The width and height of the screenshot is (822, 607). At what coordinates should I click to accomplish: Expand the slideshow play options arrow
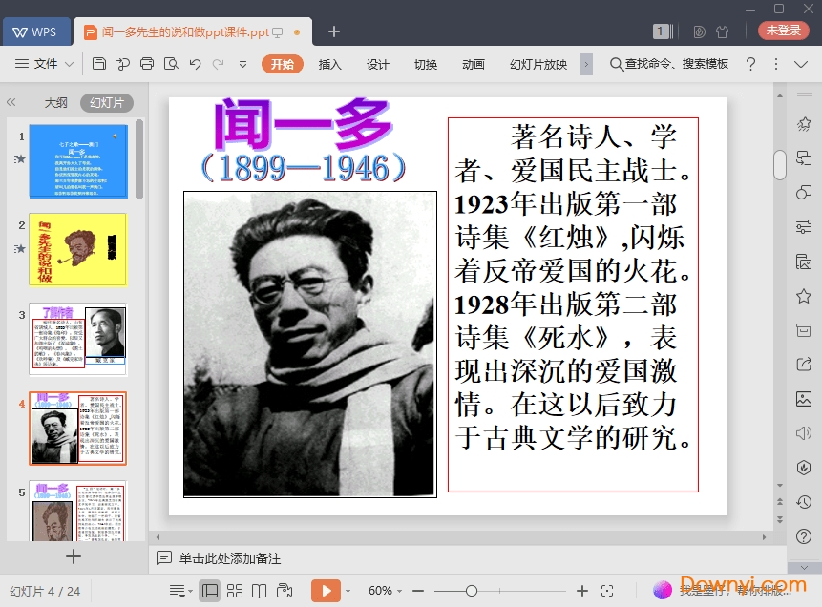[348, 591]
